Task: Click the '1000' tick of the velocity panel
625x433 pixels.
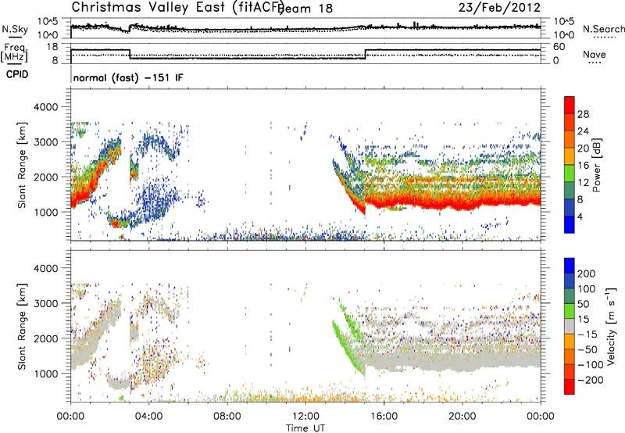Action: tap(45, 374)
